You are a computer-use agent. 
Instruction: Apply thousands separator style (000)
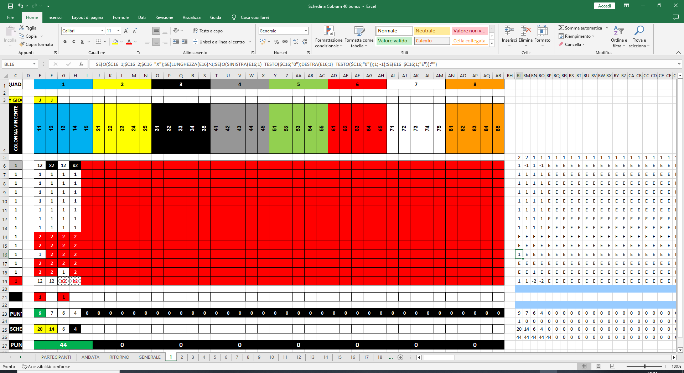(x=285, y=42)
